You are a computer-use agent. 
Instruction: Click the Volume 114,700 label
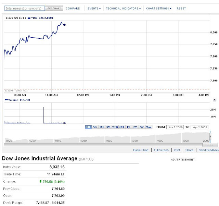coord(19,100)
